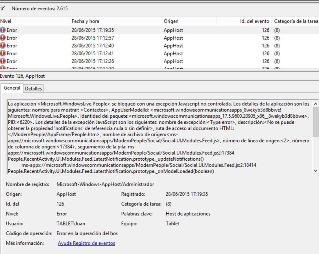The width and height of the screenshot is (319, 254).
Task: Click the Registrado value 28/06/2015 17:19:35
Action: 187,194
